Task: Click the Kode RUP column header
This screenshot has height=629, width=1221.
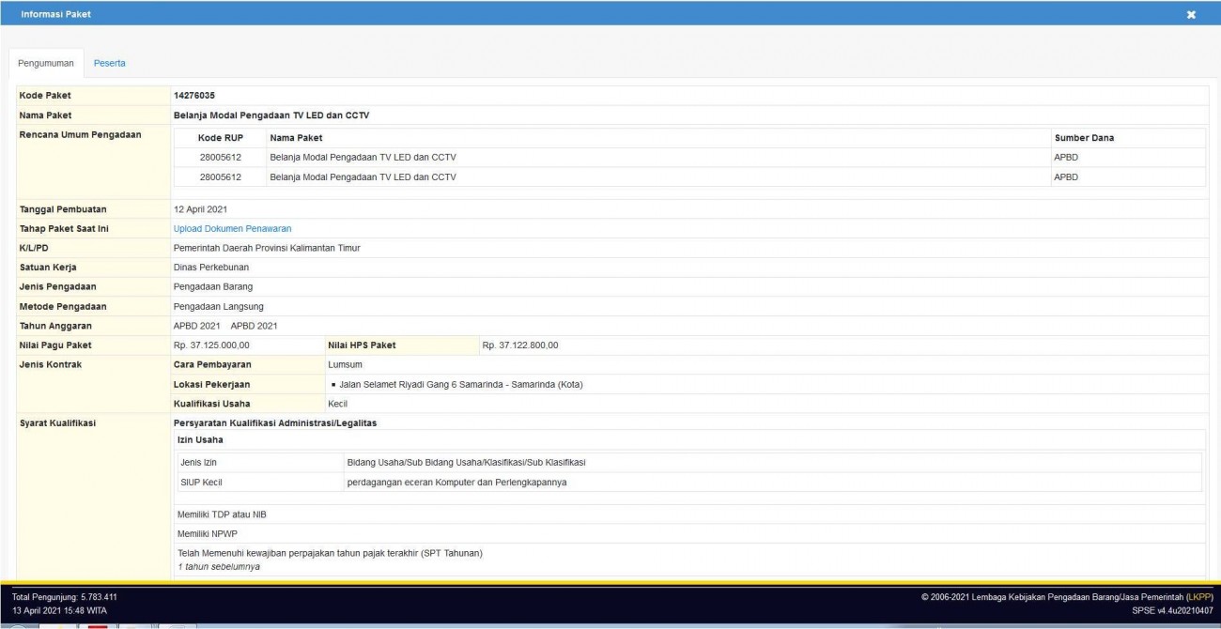Action: click(x=221, y=138)
